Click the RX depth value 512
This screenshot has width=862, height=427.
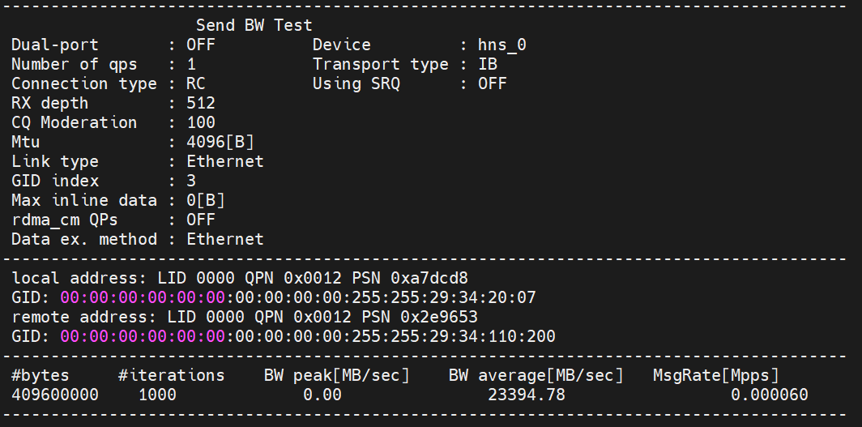[200, 103]
